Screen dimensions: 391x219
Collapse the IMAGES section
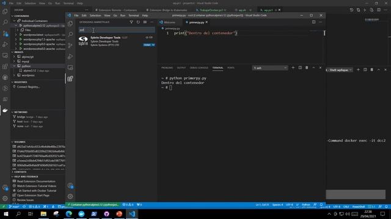18,52
